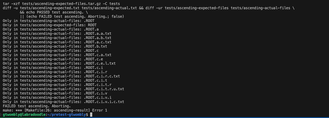
Task: Click the .ROOT.c.i.t.r.u.txt filename
Action: (x=104, y=89)
